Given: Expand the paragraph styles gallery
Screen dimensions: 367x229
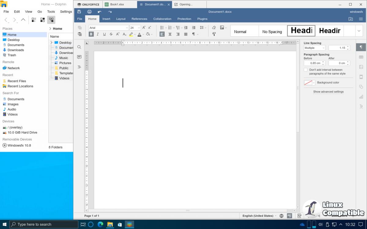Looking at the screenshot, I should click(x=359, y=31).
